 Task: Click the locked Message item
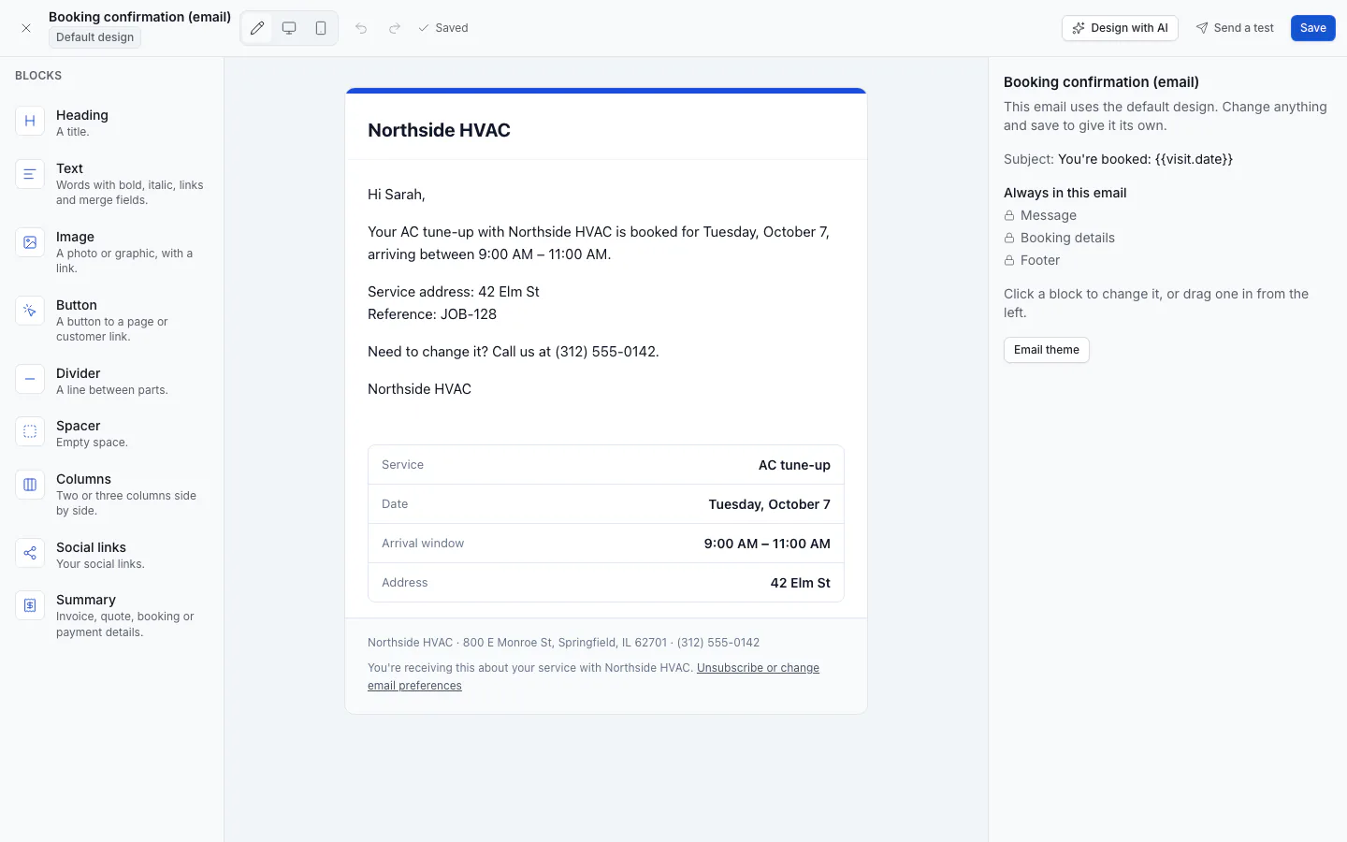[1040, 215]
